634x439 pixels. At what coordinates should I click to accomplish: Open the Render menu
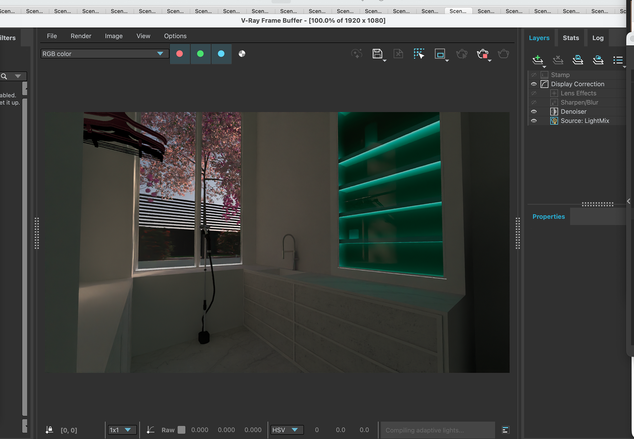[x=81, y=36]
